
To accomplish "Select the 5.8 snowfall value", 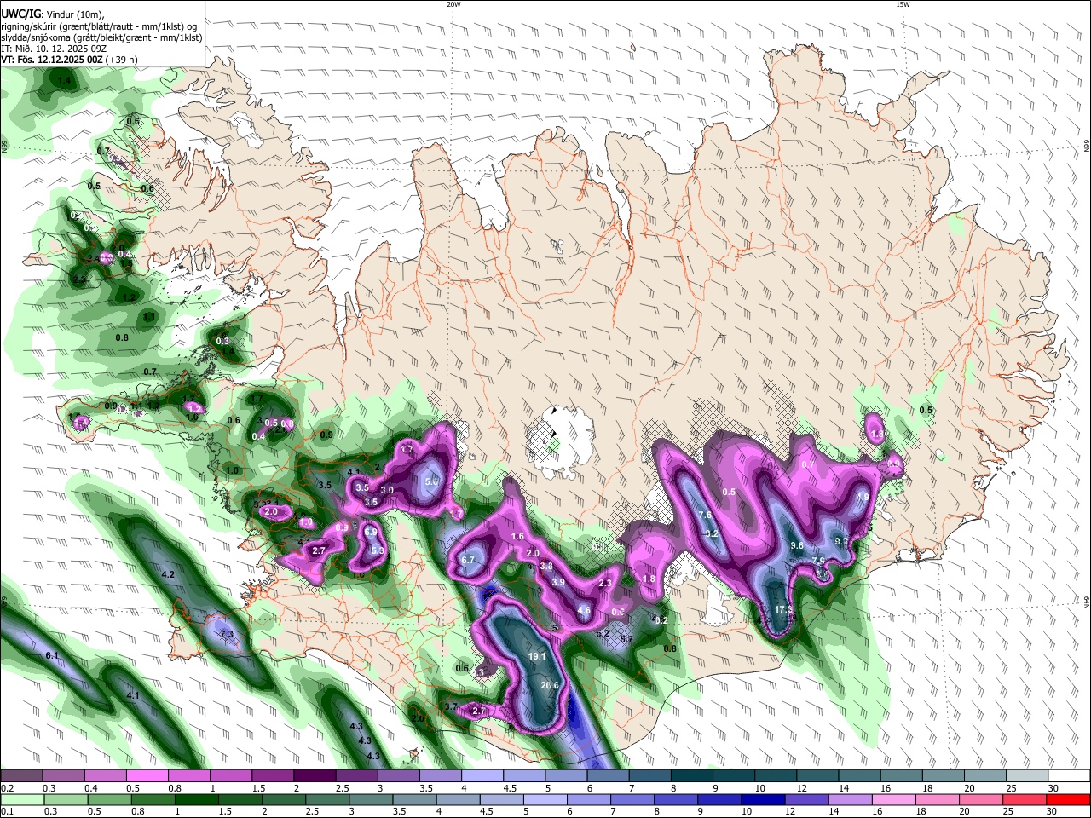I will click(x=431, y=481).
